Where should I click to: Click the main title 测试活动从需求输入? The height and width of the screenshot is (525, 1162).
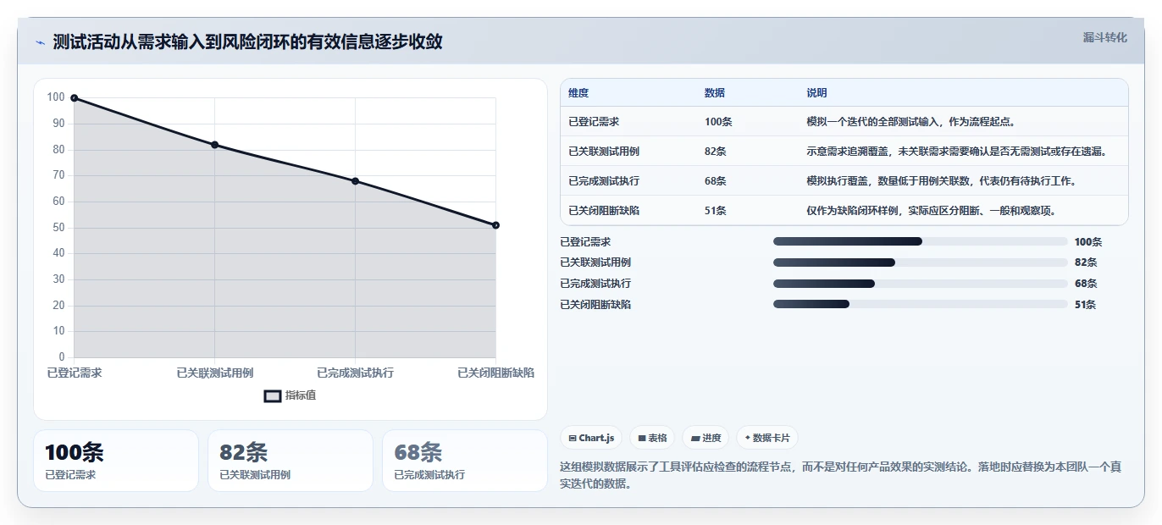pos(247,41)
